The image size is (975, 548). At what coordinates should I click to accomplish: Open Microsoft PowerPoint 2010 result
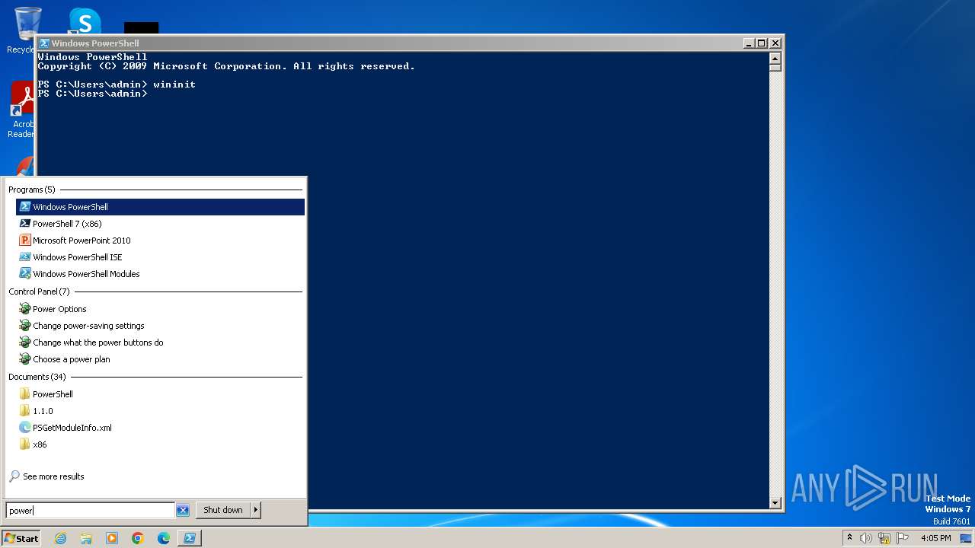pos(160,241)
